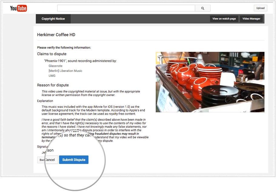The image size is (276, 192).
Task: Select the Copyright Notice tab
Action: click(53, 19)
